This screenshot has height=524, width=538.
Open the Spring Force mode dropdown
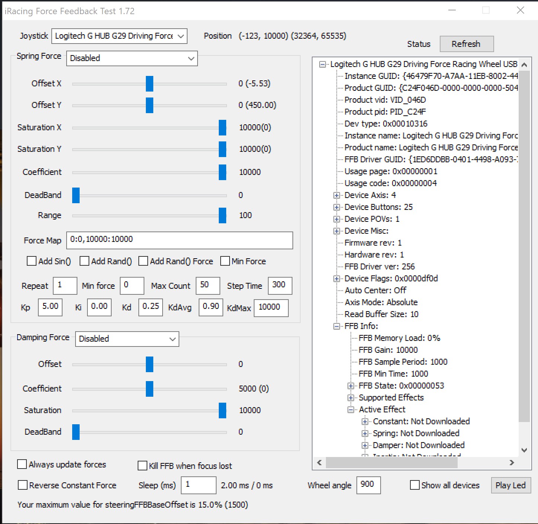tap(132, 58)
